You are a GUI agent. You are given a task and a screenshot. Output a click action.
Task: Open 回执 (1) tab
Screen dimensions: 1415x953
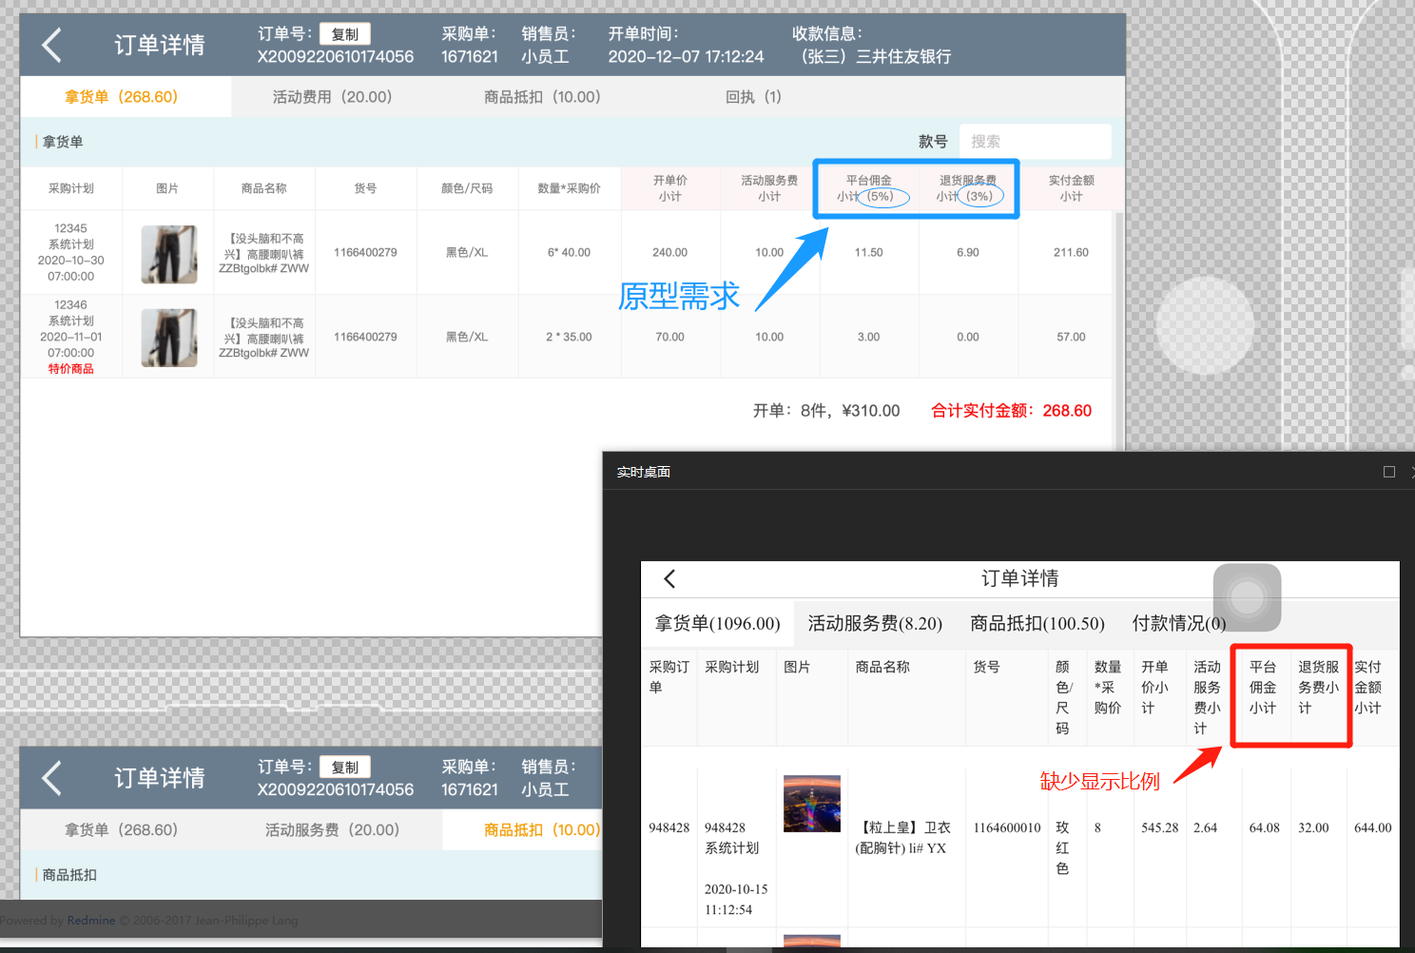tap(753, 97)
